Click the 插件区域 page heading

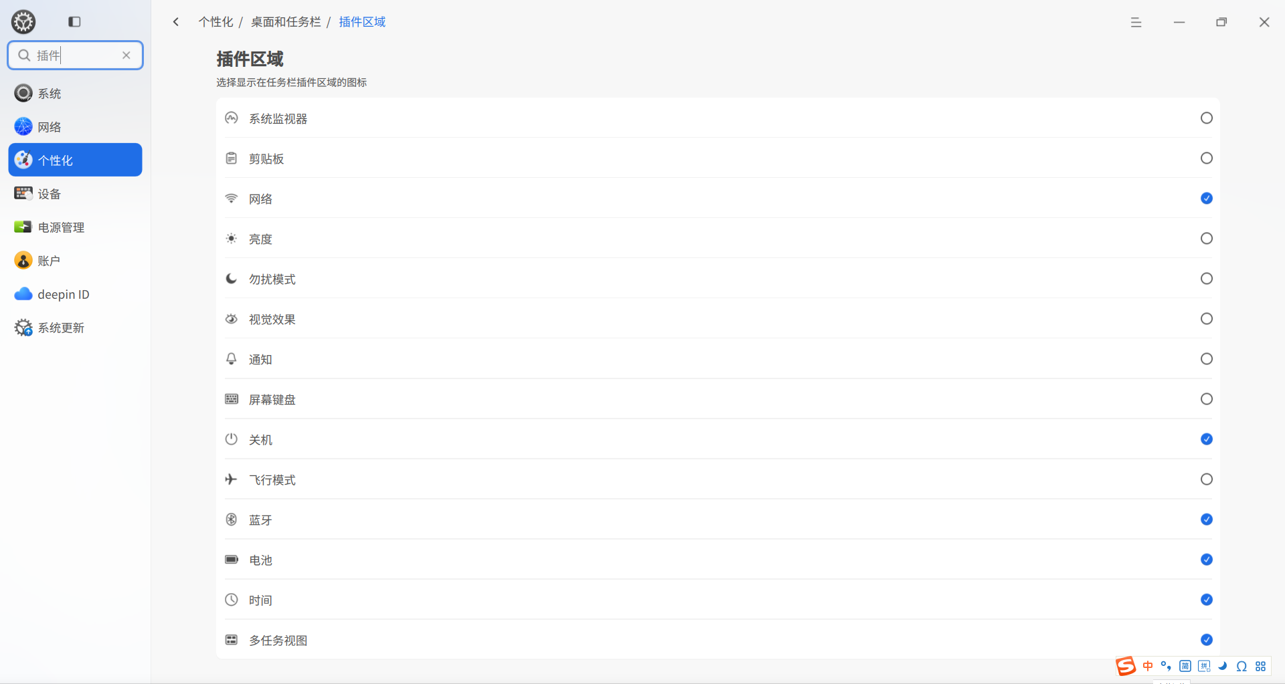(250, 59)
